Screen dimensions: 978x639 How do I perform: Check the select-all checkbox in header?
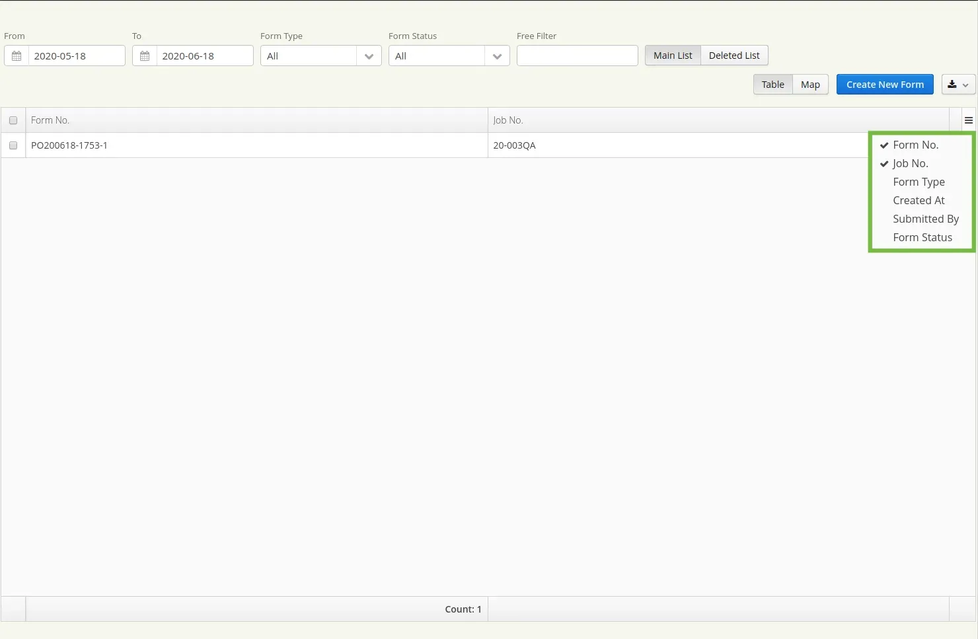(x=13, y=120)
